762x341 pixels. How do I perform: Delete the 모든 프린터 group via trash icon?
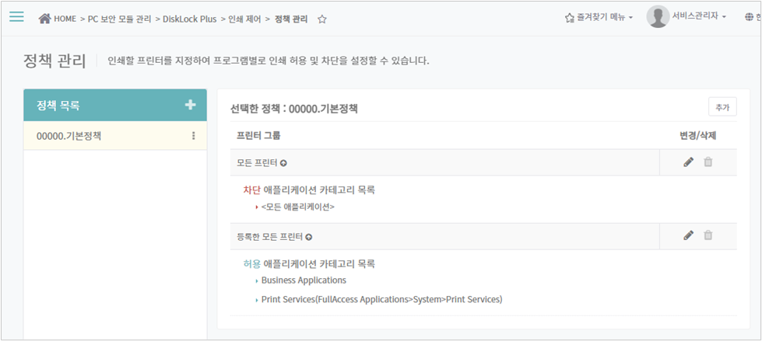click(708, 162)
